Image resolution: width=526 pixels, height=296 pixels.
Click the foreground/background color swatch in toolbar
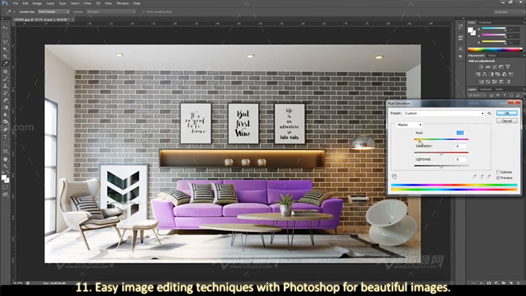[5, 178]
